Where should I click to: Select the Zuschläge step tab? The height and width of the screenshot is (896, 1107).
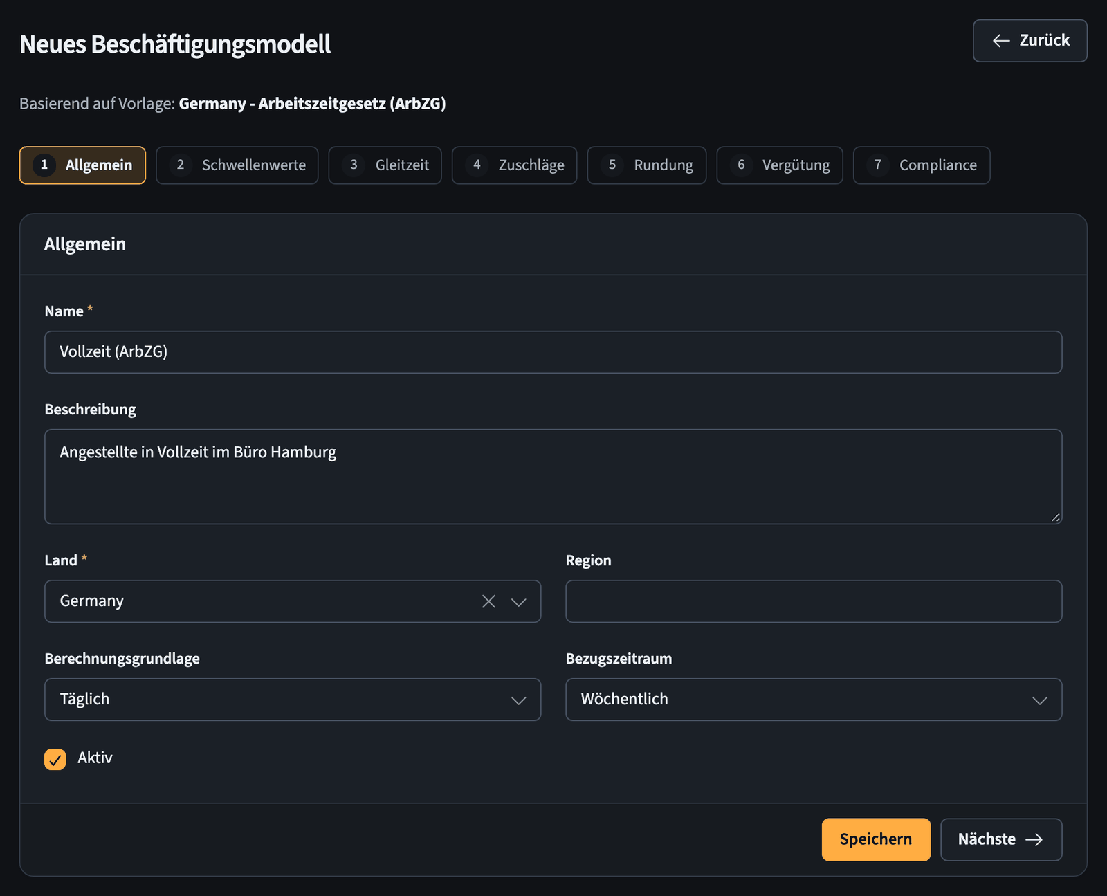[515, 165]
